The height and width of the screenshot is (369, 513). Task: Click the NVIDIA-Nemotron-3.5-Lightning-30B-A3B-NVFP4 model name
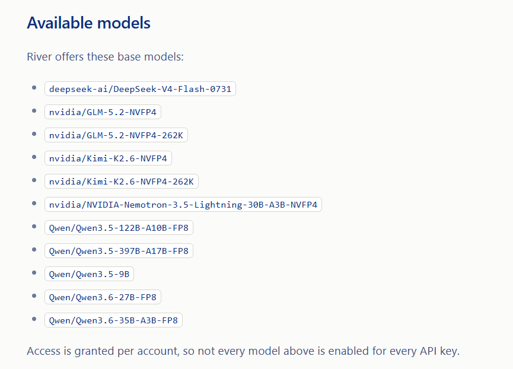pos(202,205)
